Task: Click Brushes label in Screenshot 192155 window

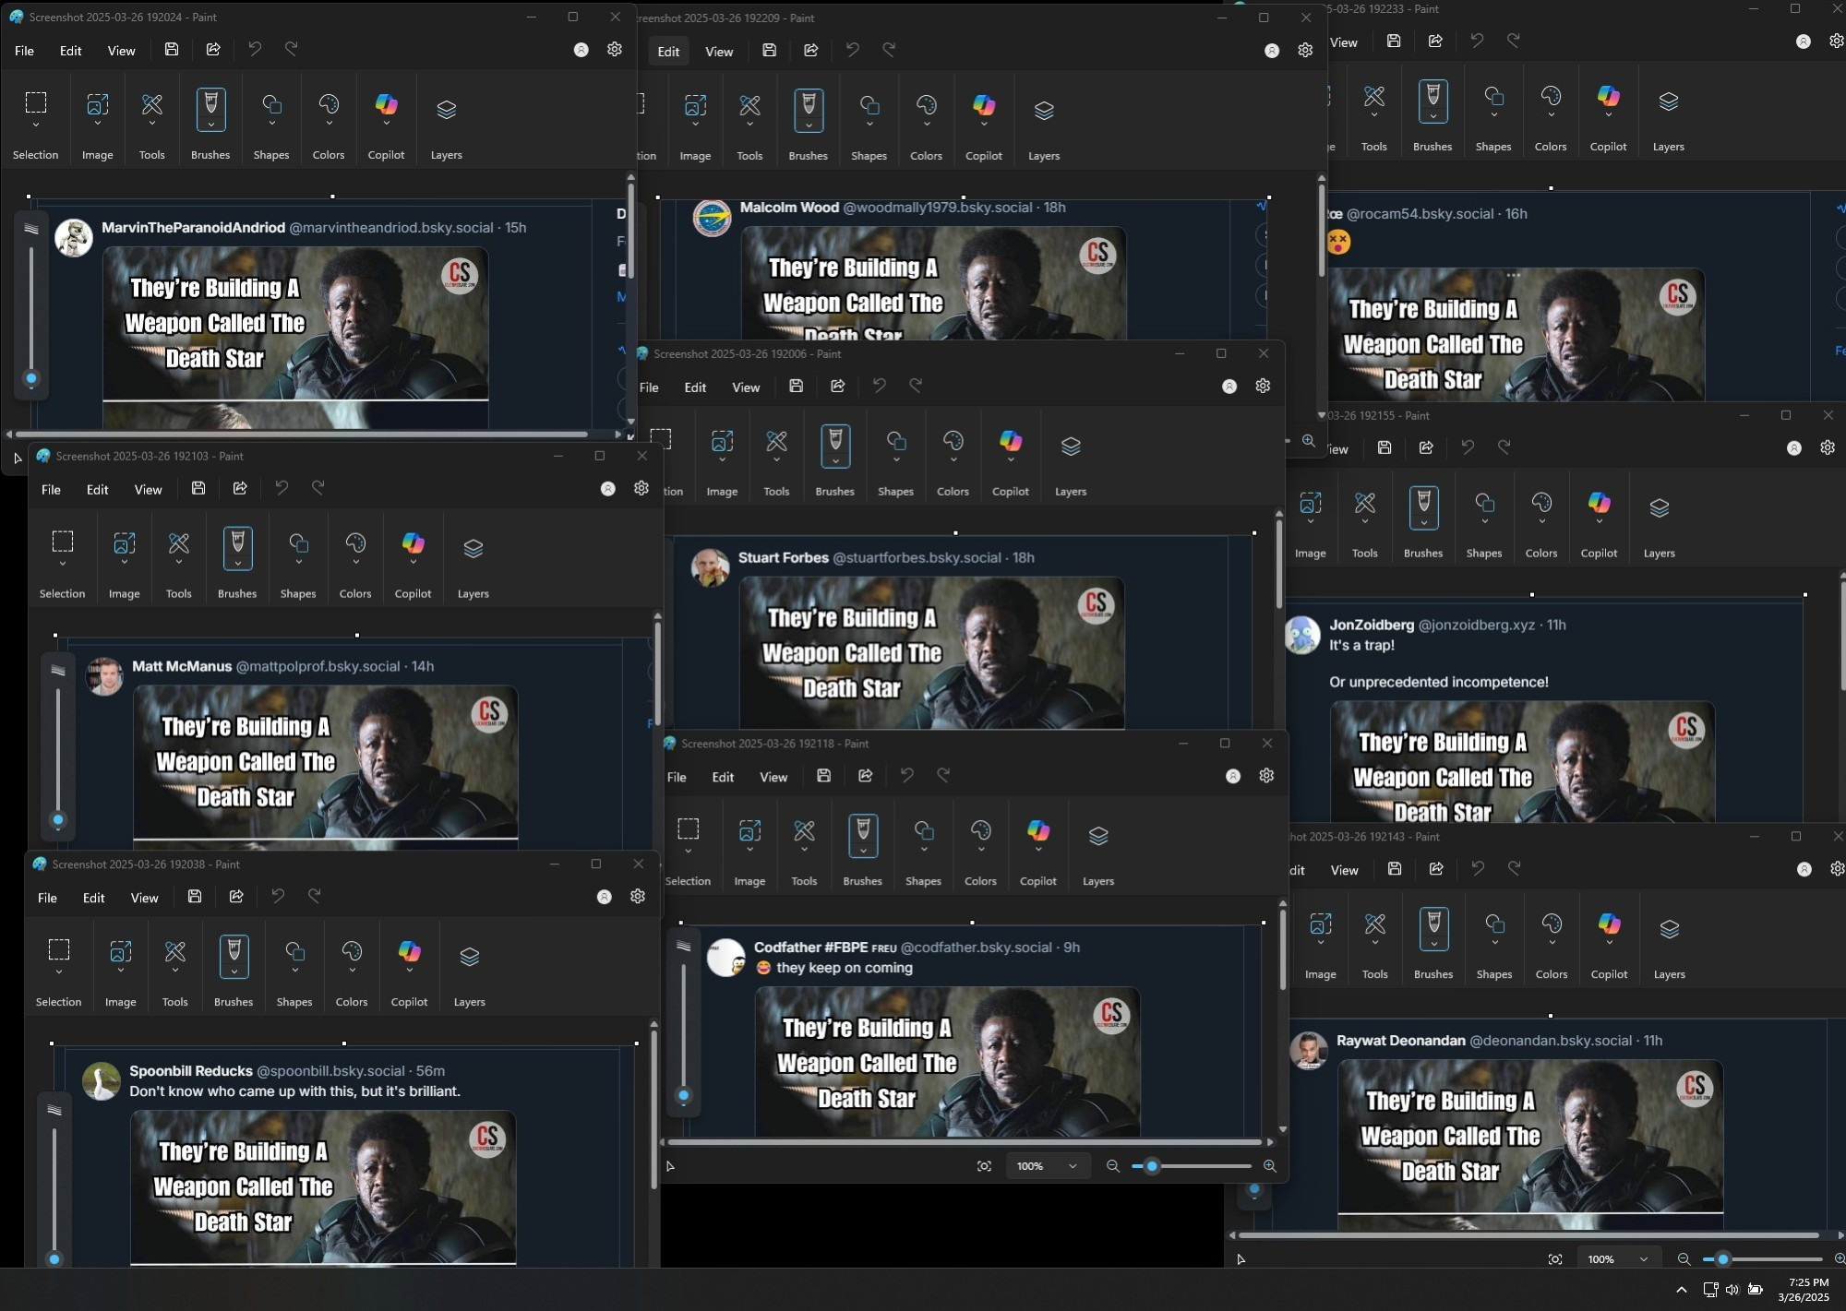Action: (x=1422, y=554)
